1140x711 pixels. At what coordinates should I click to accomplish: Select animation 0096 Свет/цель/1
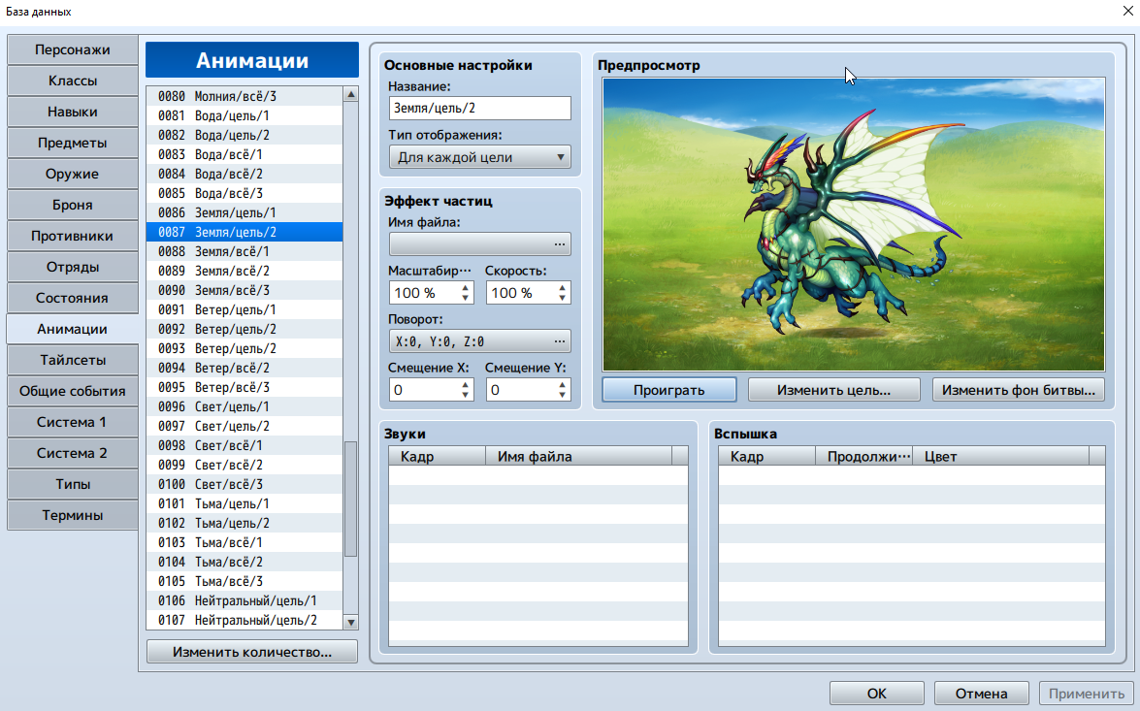point(244,406)
